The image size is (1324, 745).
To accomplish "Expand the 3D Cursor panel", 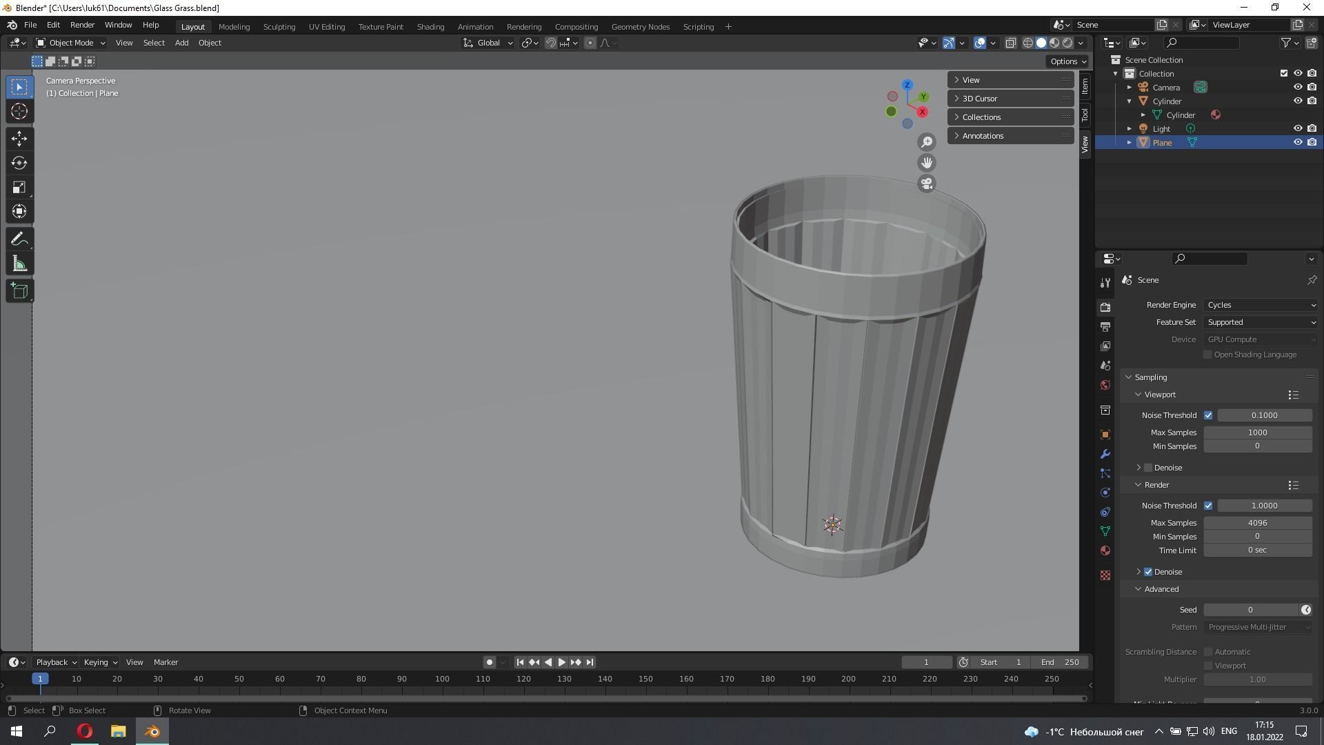I will click(1010, 99).
